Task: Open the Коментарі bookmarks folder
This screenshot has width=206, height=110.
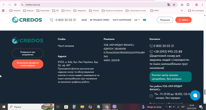Action: (43, 10)
